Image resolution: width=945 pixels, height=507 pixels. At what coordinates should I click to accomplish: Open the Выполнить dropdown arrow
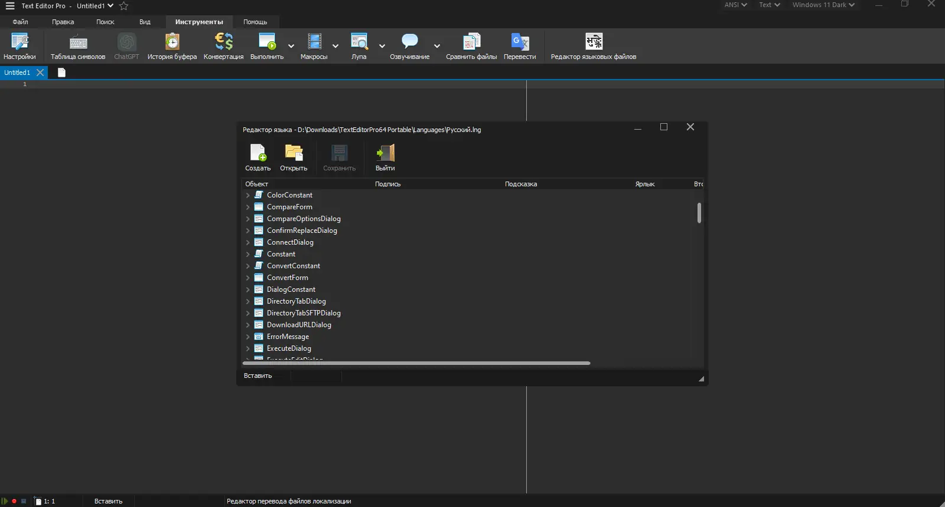tap(291, 46)
